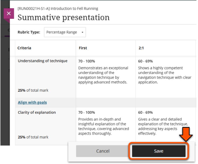Open the Rubric Type dropdown

pos(65,32)
